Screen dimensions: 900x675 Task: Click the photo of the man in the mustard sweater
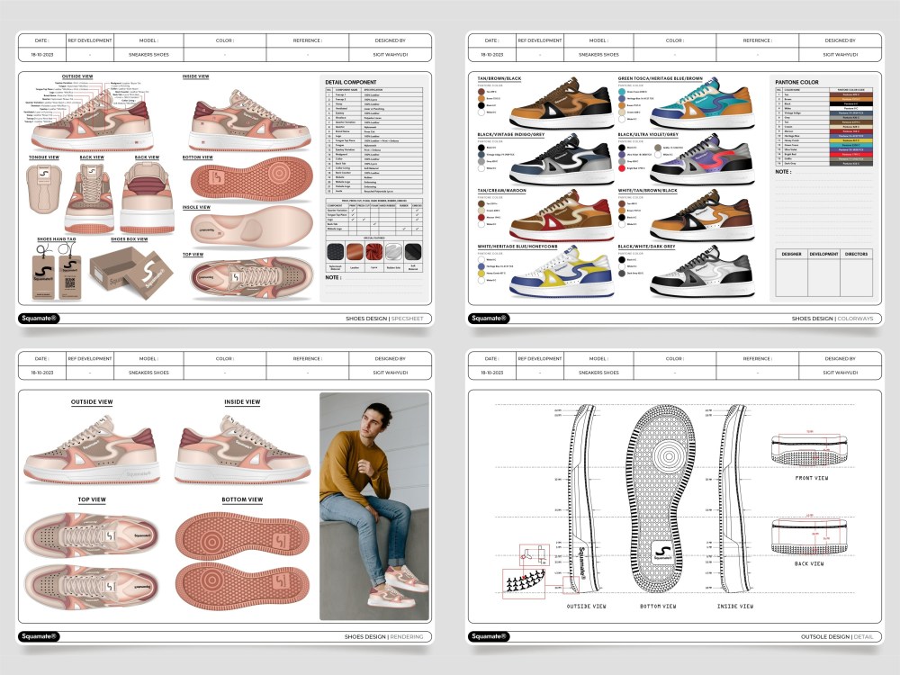point(374,506)
